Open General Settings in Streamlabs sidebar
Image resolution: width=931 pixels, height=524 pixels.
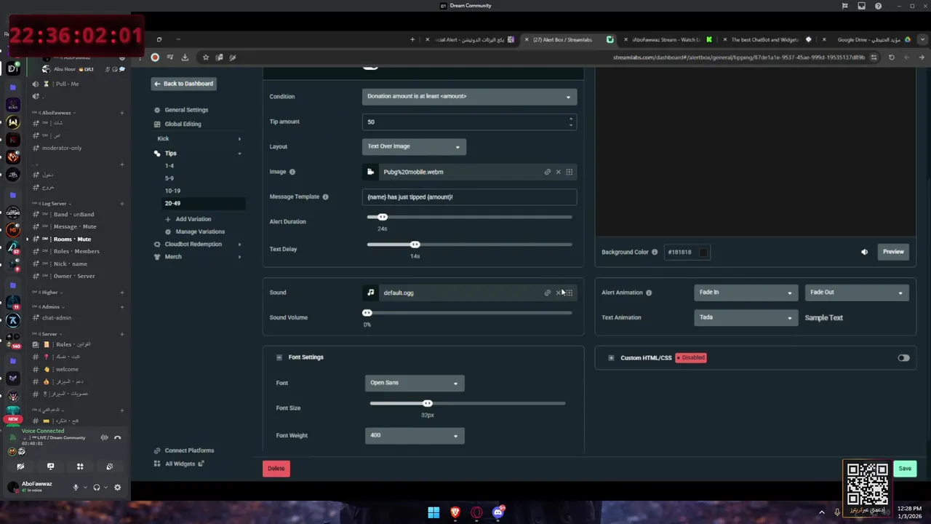186,110
